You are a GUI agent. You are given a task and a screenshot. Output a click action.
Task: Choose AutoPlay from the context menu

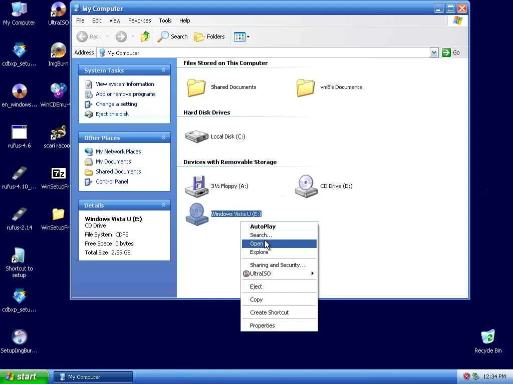click(279, 226)
